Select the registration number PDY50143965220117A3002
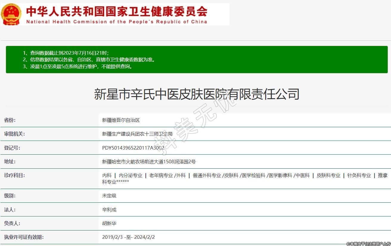The image size is (391, 246). click(x=133, y=148)
